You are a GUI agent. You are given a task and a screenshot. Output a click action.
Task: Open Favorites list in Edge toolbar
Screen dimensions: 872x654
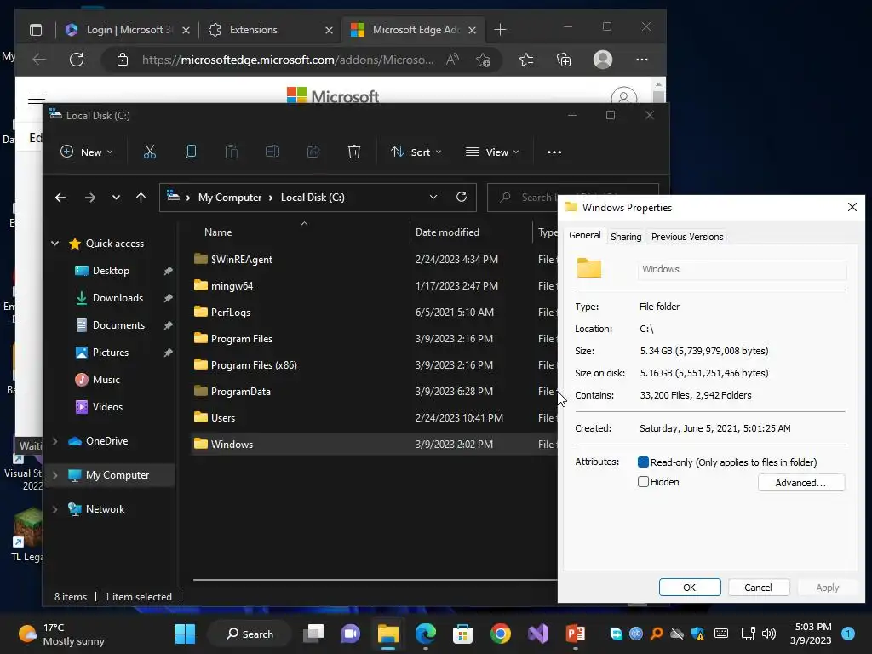pos(526,60)
